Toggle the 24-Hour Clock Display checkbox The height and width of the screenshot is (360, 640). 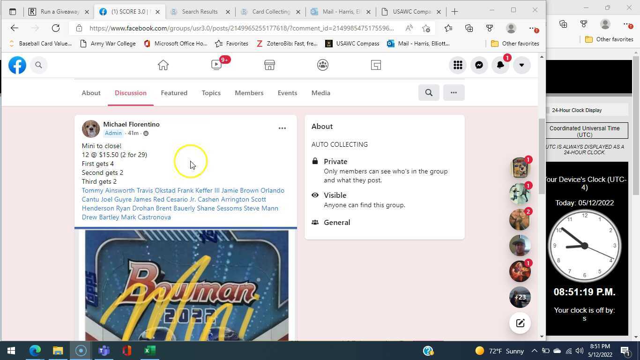click(547, 110)
